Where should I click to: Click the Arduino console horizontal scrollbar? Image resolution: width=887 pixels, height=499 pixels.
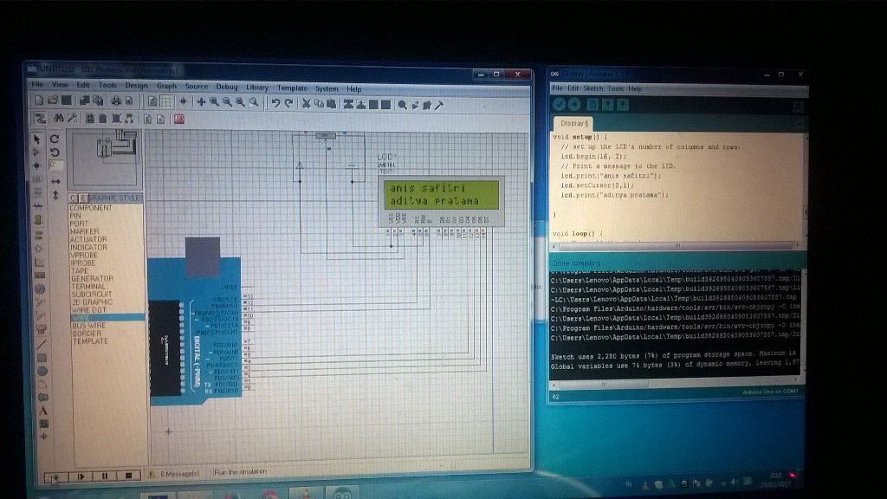675,384
